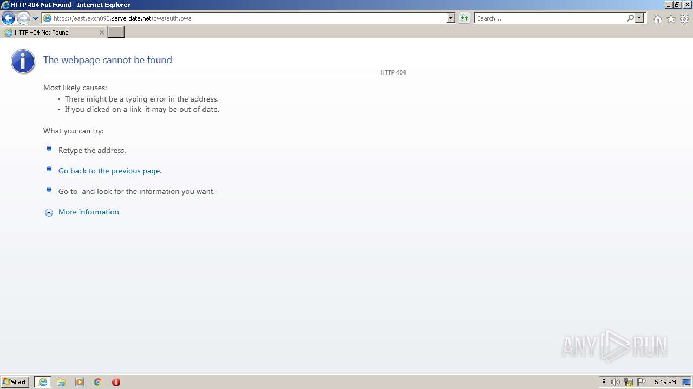Open the media player taskbar icon
Screen dimensions: 693x389
(x=80, y=382)
